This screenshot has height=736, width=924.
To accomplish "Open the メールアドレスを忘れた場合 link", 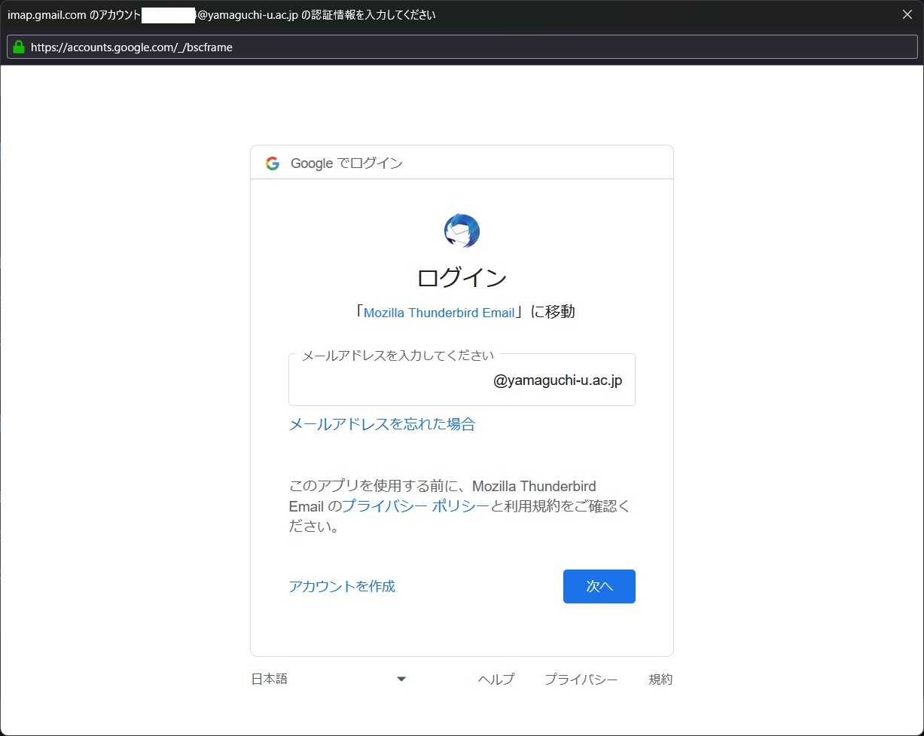I will tap(382, 424).
